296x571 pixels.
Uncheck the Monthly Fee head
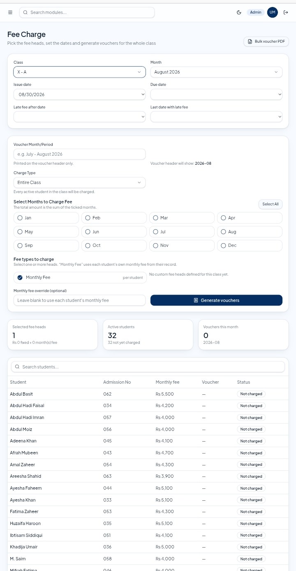pyautogui.click(x=20, y=278)
